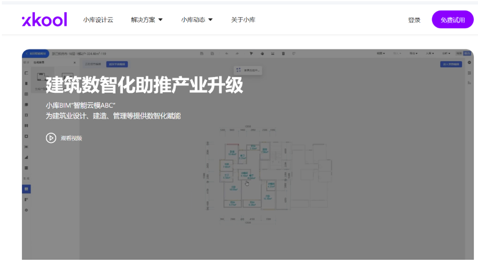Expand the 小库动态 dropdown
Image resolution: width=478 pixels, height=261 pixels.
(x=196, y=20)
